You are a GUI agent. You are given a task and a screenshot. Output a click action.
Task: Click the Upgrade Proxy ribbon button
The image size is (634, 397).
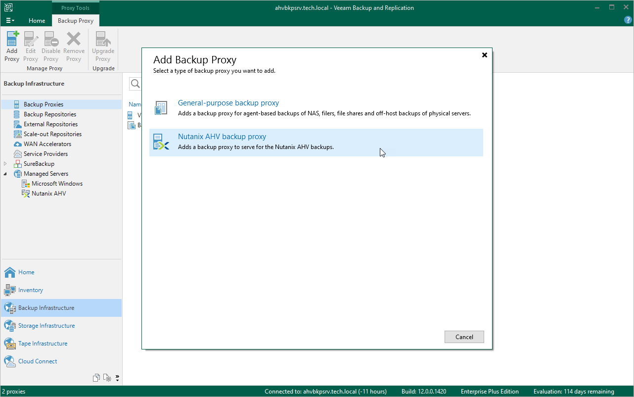[x=103, y=47]
